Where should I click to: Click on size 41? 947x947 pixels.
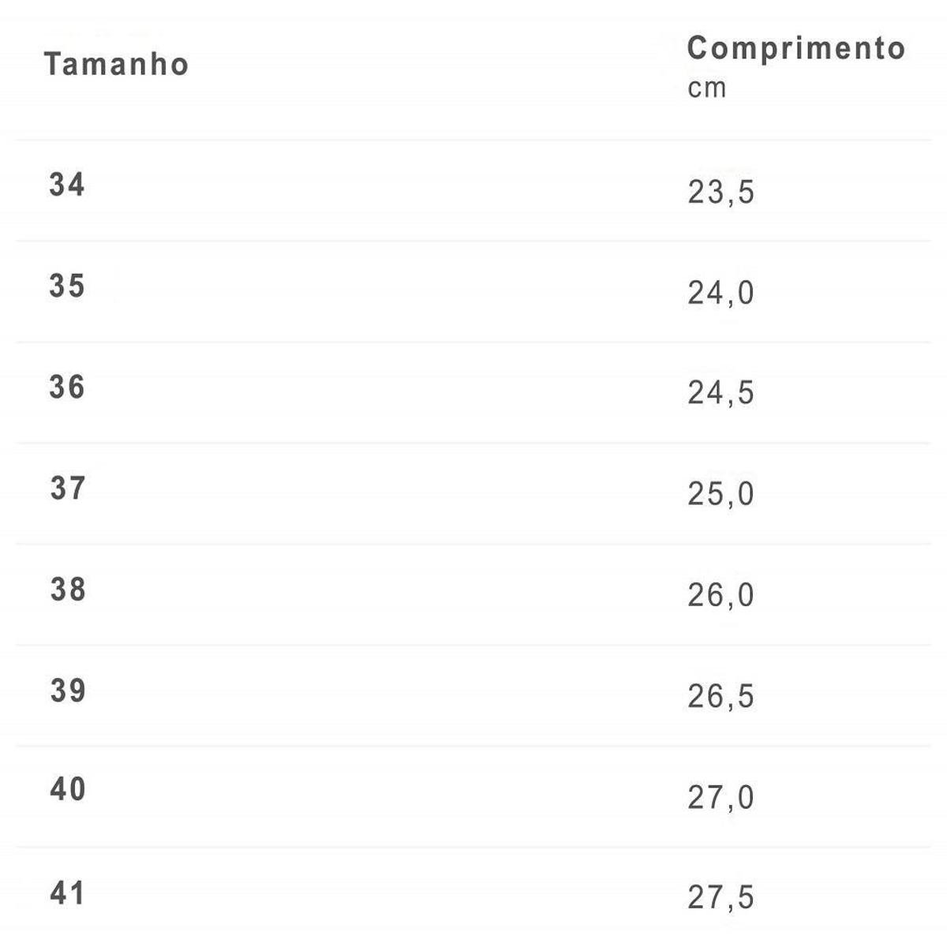[68, 893]
